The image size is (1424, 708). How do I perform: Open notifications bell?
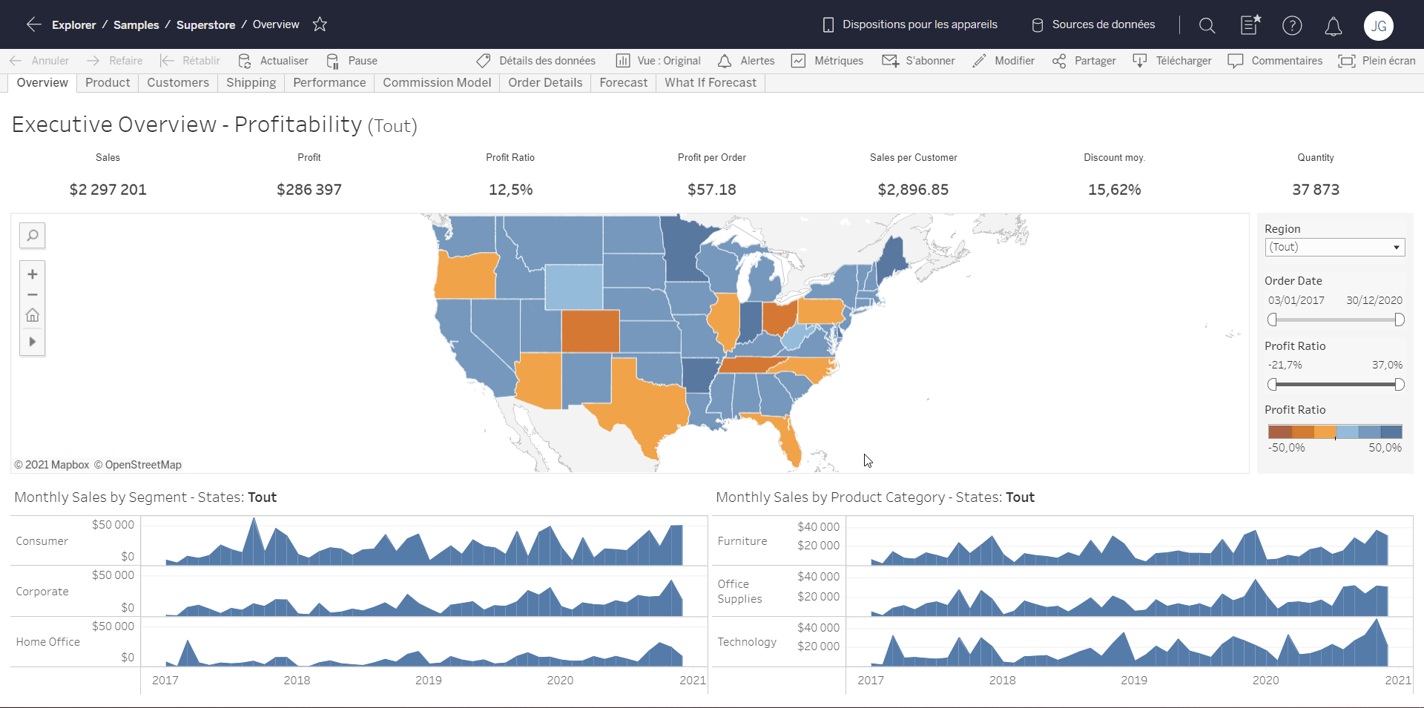point(1333,26)
